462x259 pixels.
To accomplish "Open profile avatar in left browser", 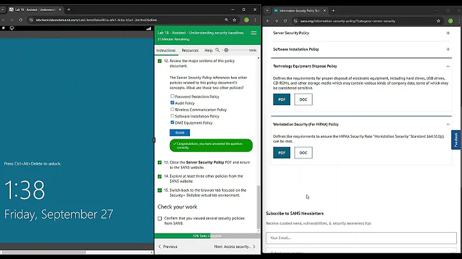I will tap(246, 20).
